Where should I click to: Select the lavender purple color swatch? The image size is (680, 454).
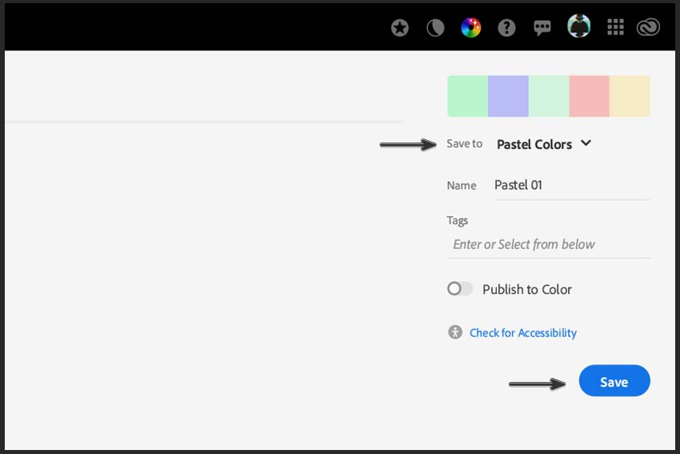tap(508, 96)
